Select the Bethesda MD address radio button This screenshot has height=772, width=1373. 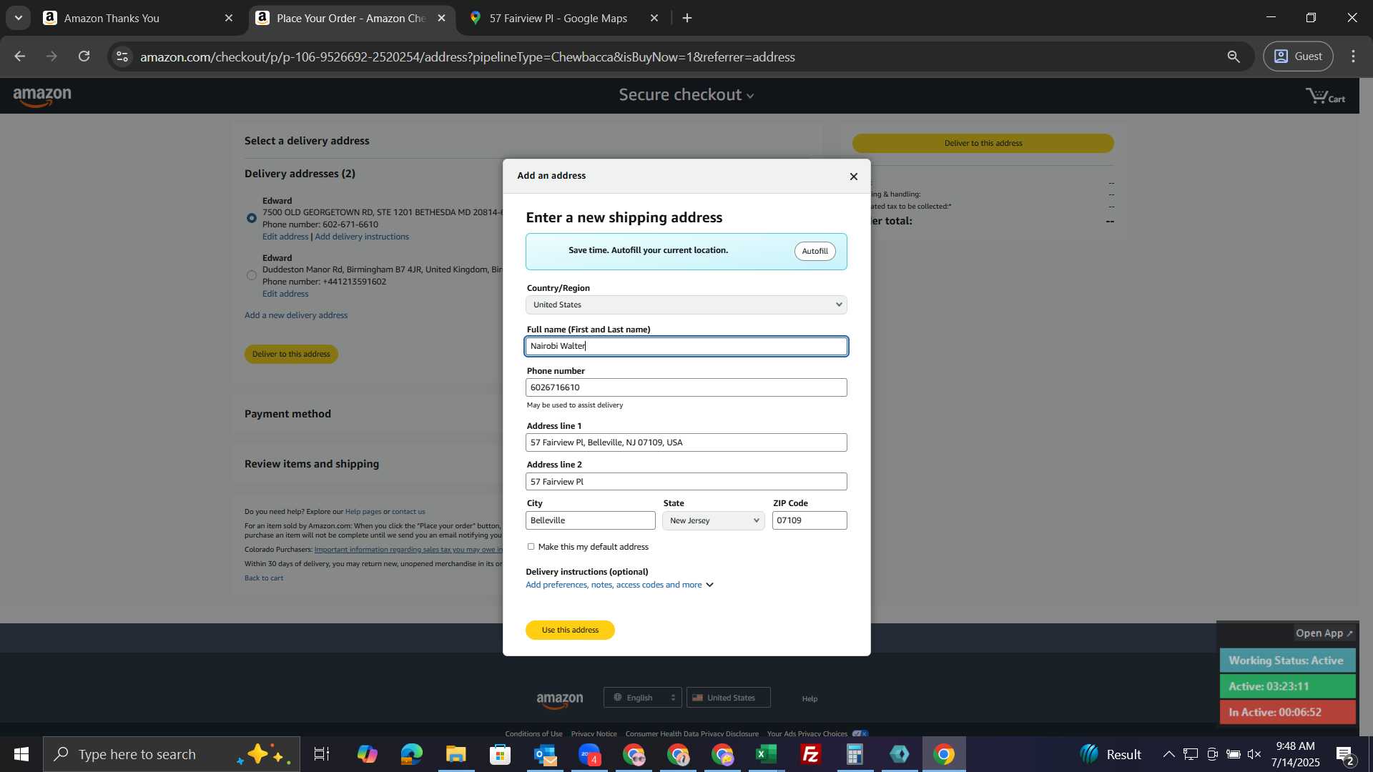coord(252,218)
